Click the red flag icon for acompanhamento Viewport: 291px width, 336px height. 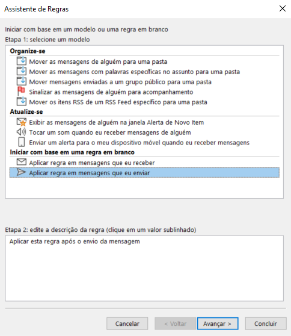point(21,92)
